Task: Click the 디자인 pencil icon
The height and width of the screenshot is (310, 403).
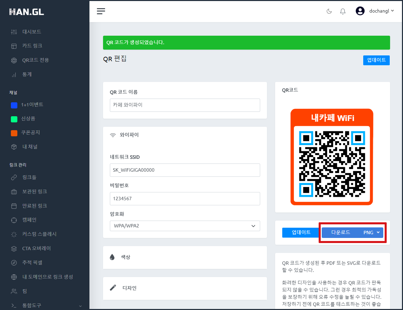Action: [113, 288]
